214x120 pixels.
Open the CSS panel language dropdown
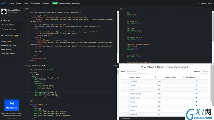pos(122,9)
